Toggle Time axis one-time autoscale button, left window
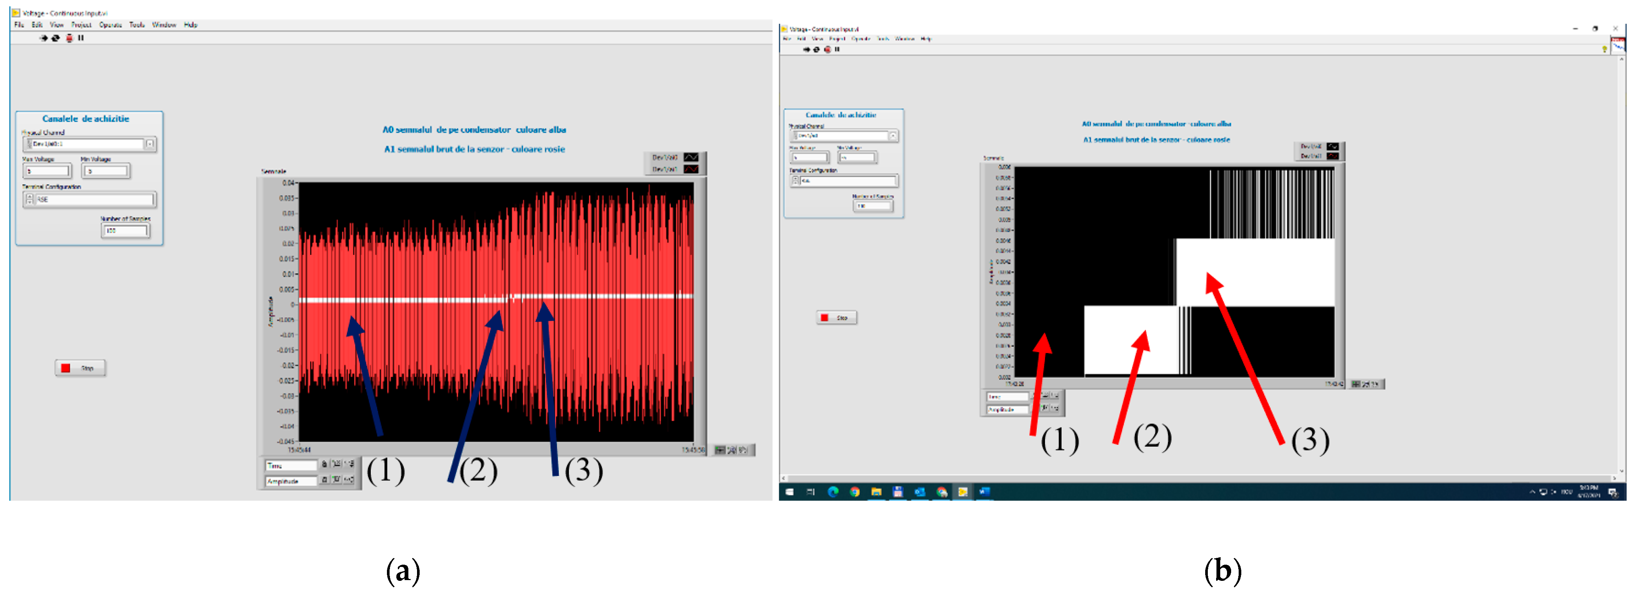1635x594 pixels. pyautogui.click(x=337, y=465)
